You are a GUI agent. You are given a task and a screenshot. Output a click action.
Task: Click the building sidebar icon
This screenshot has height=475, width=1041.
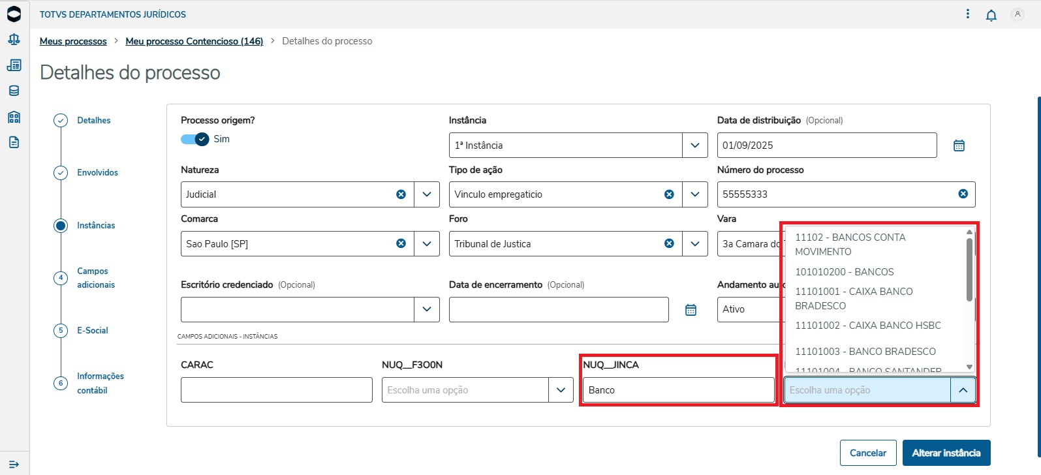pyautogui.click(x=14, y=117)
